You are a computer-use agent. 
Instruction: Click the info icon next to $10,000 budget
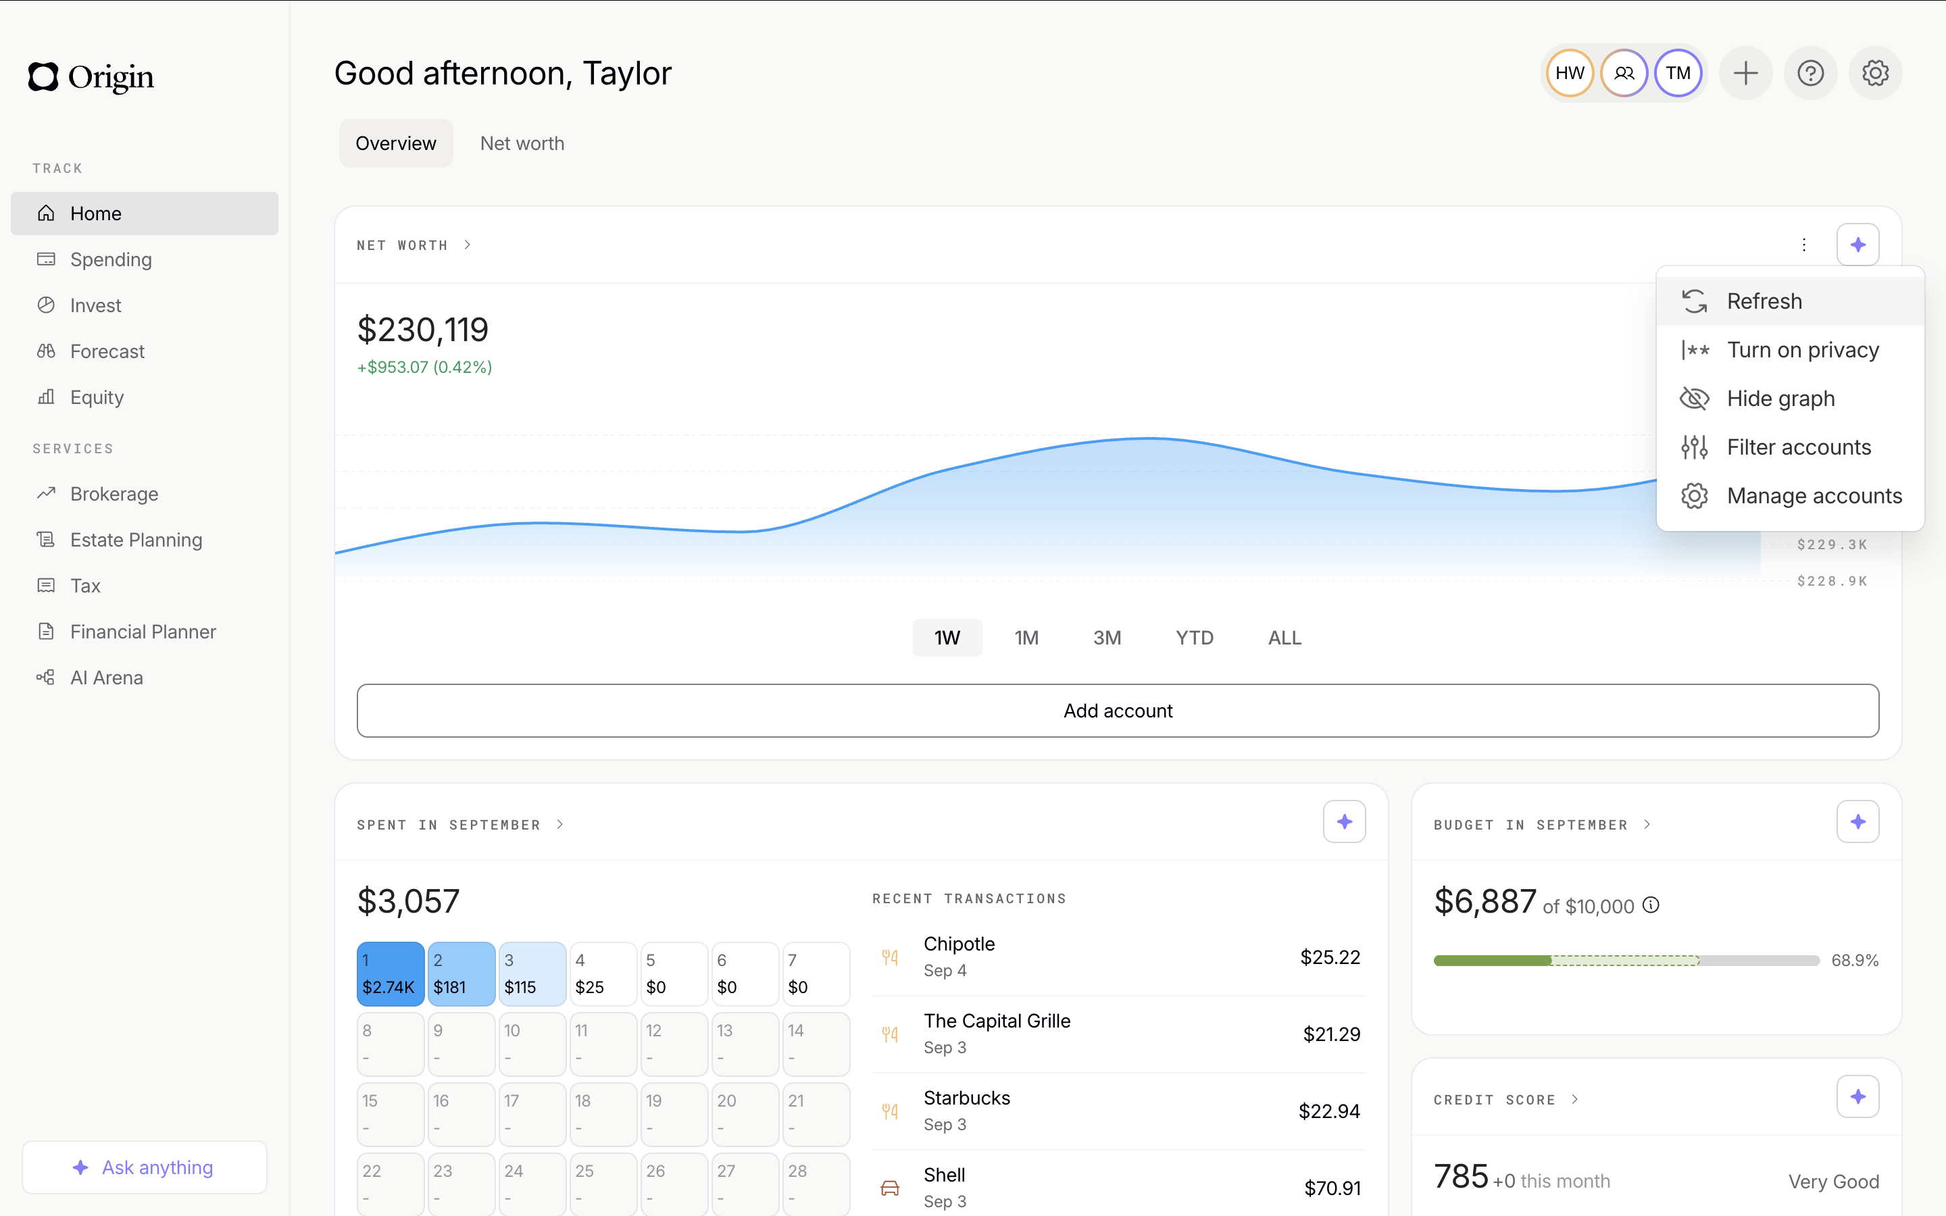tap(1651, 905)
